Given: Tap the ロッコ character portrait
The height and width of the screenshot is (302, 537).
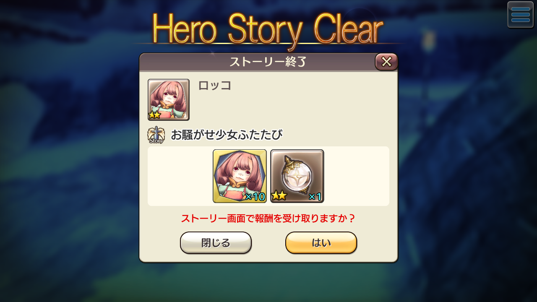Looking at the screenshot, I should tap(169, 100).
